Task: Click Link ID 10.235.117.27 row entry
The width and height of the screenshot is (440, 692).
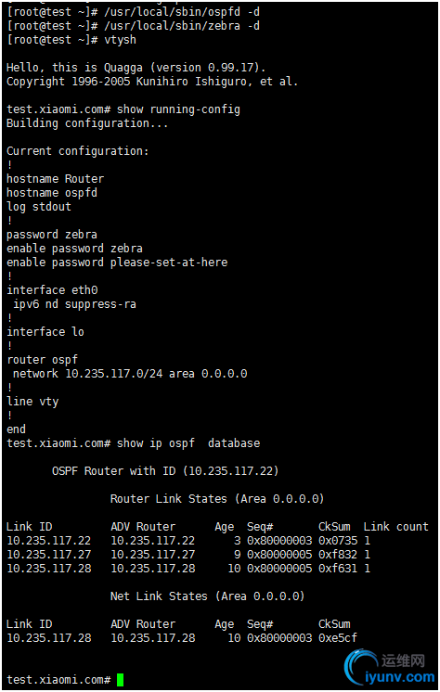Action: click(x=48, y=555)
